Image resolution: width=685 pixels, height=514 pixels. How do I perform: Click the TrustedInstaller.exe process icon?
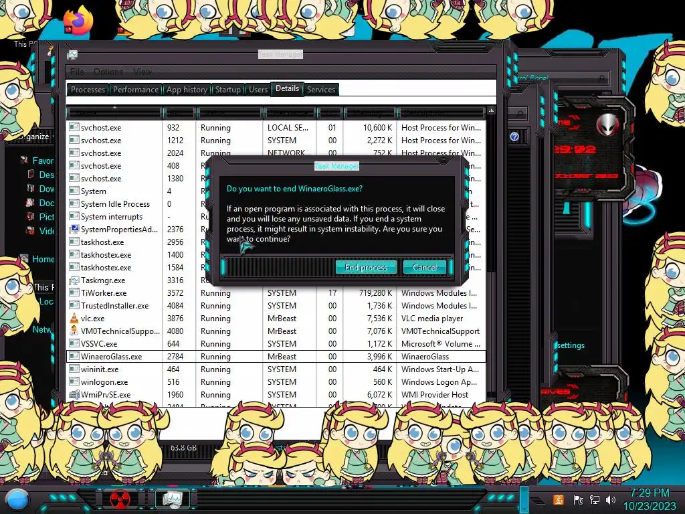[74, 305]
